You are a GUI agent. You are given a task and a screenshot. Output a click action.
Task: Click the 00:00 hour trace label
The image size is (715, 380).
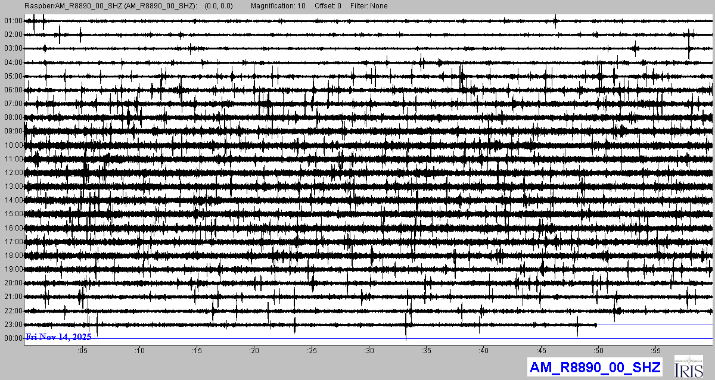pos(13,338)
